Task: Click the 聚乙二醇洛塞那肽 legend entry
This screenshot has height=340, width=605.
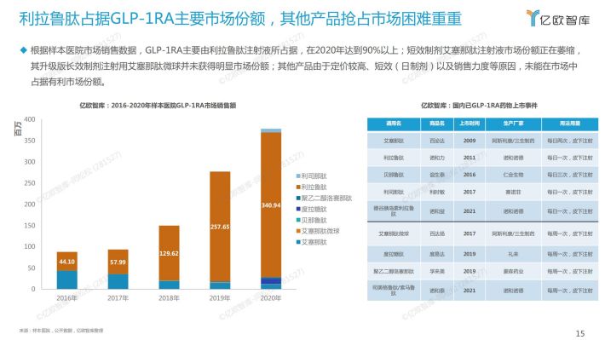Action: (324, 199)
